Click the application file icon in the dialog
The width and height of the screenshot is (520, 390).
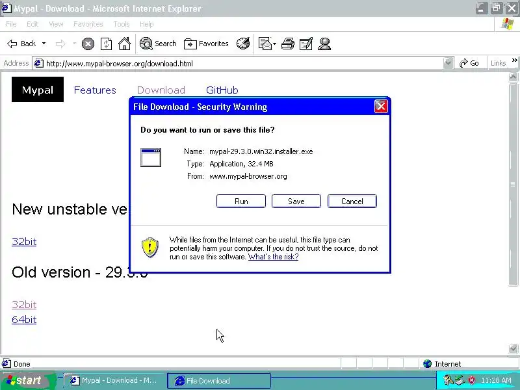151,157
